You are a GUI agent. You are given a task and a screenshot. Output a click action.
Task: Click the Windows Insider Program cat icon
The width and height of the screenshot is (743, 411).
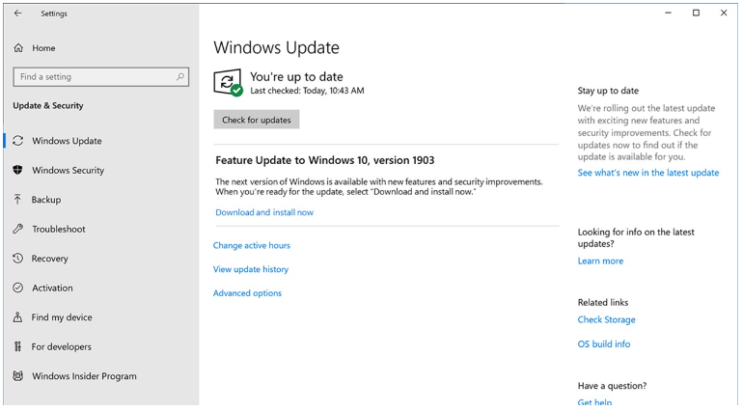18,376
